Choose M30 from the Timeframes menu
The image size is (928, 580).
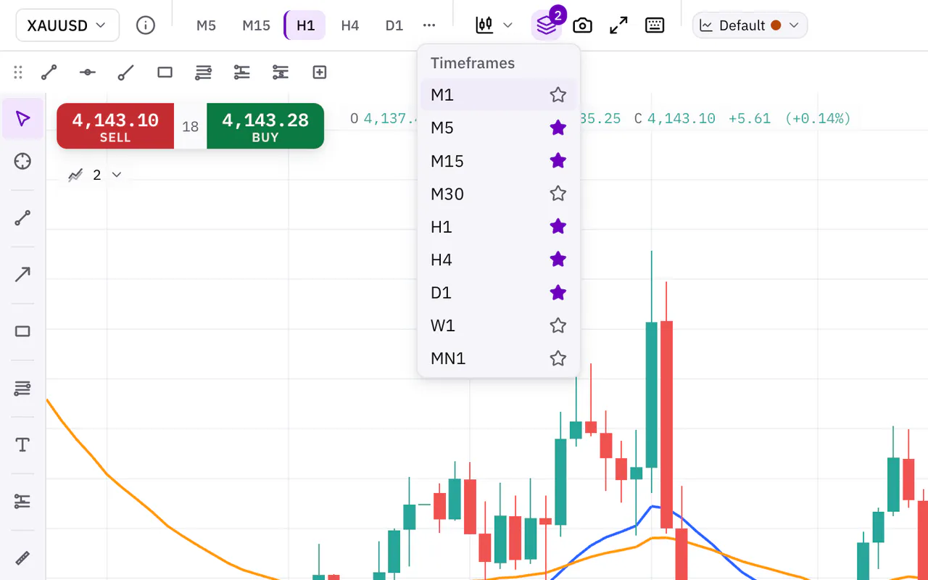point(499,194)
